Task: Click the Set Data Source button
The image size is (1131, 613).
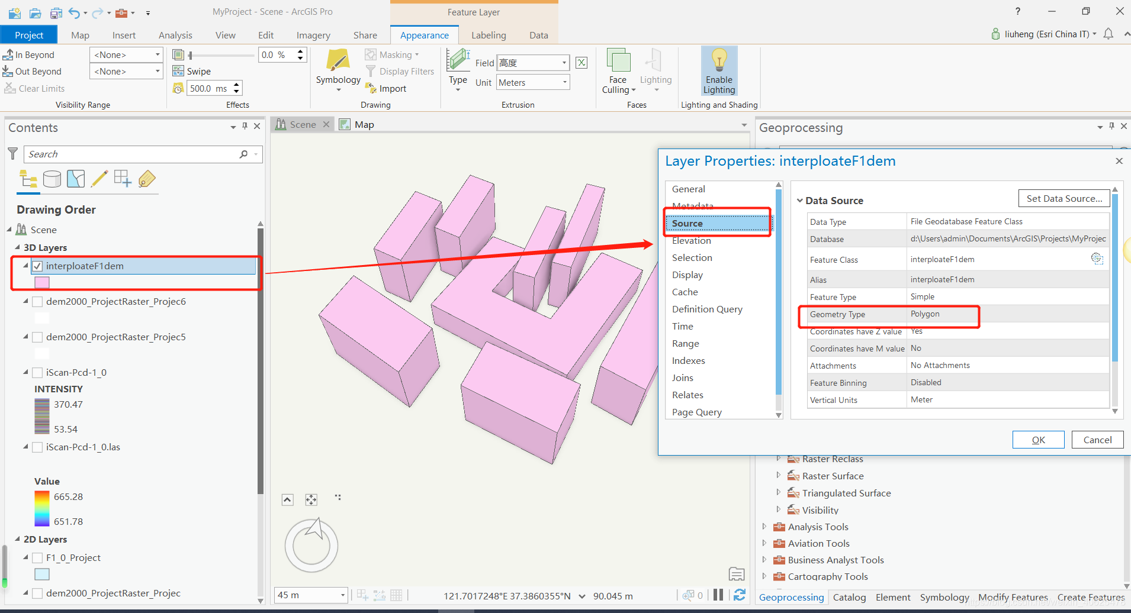Action: click(x=1064, y=198)
